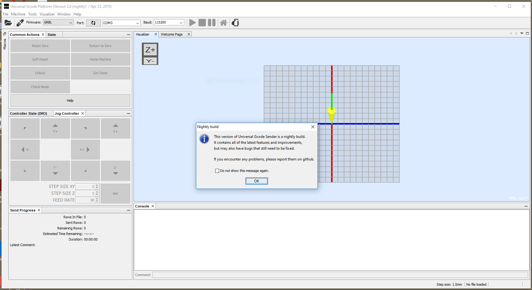This screenshot has width=532, height=290.
Task: Click the Send play button
Action: pyautogui.click(x=193, y=23)
